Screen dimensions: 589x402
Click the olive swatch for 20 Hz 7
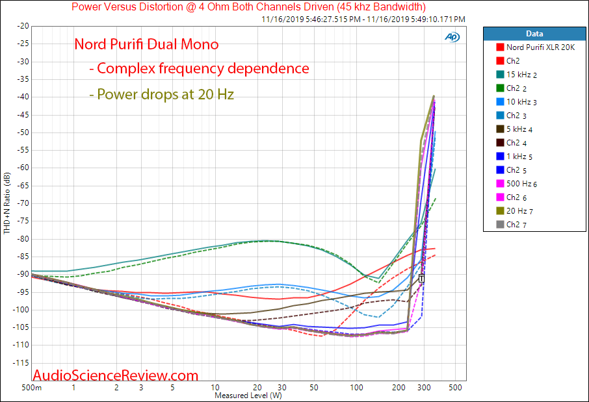tap(500, 211)
